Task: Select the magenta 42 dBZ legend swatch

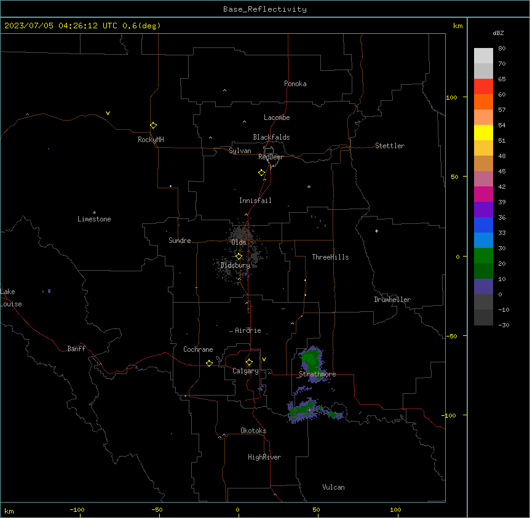Action: point(483,194)
